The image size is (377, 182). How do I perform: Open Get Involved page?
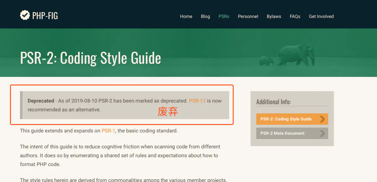[x=321, y=16]
